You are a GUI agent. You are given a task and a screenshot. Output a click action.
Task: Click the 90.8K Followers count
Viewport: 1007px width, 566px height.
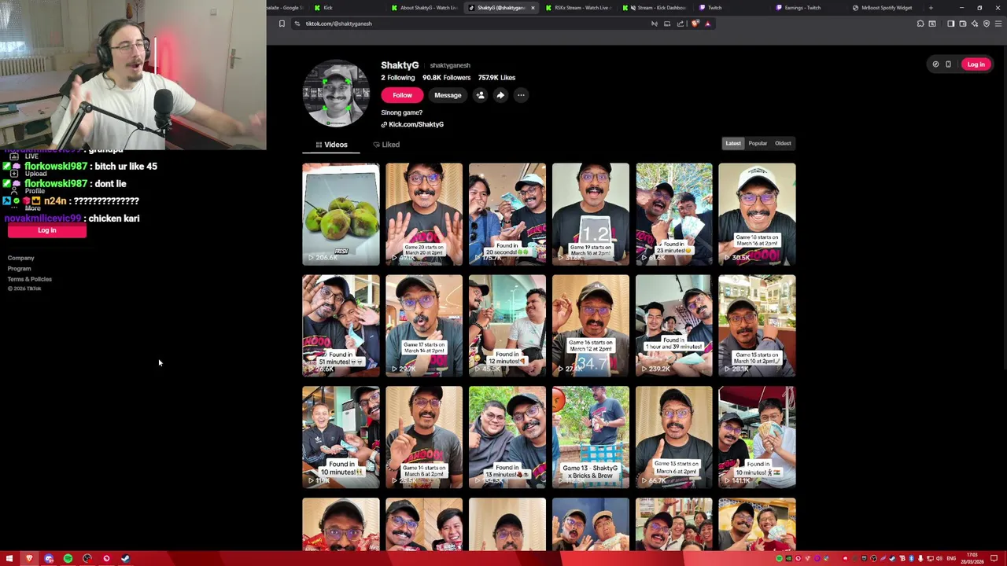click(x=446, y=78)
